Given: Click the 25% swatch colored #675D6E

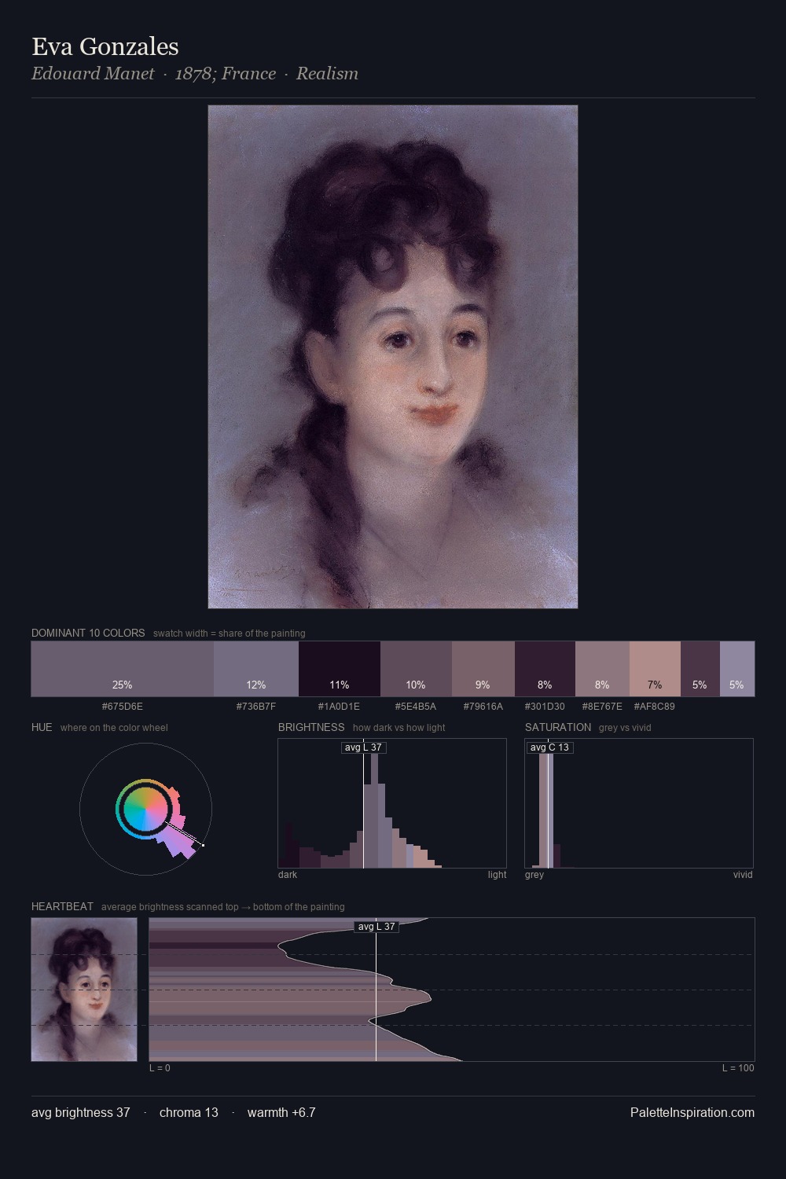Looking at the screenshot, I should pyautogui.click(x=123, y=669).
